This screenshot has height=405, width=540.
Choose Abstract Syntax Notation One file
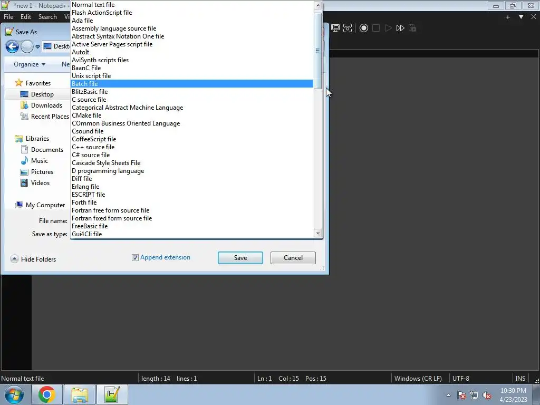click(192, 36)
